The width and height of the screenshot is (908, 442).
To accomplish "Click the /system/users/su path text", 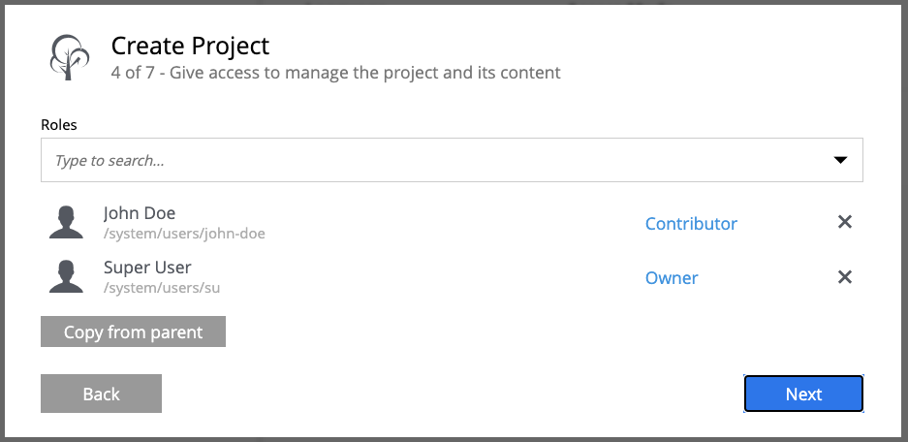I will click(x=162, y=288).
